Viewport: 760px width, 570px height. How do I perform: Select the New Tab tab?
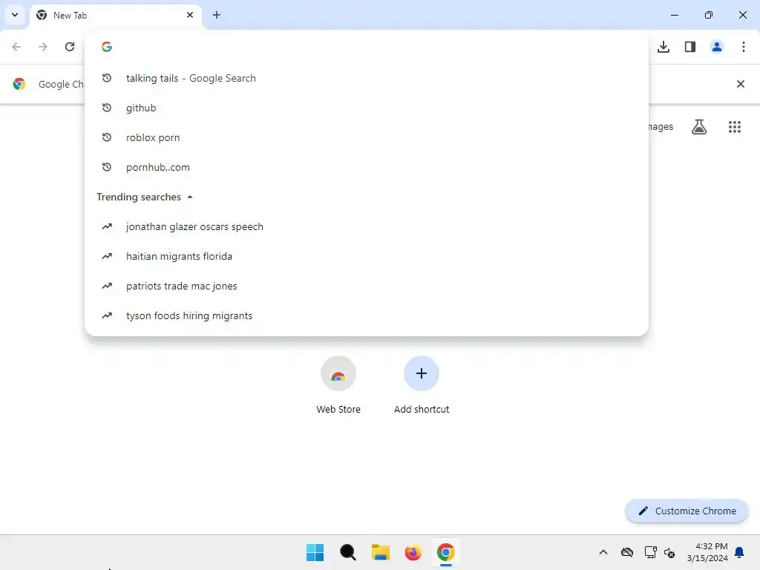coord(115,15)
